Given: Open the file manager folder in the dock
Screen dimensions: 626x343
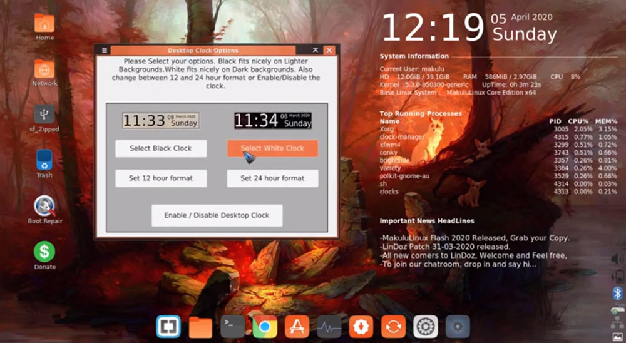Looking at the screenshot, I should 200,327.
